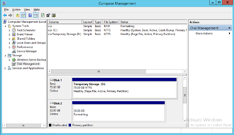Collapse the Storage tree node
The width and height of the screenshot is (234, 135).
point(5,55)
